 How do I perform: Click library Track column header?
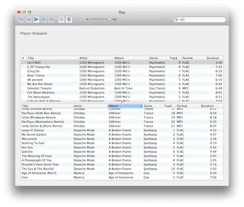point(168,106)
